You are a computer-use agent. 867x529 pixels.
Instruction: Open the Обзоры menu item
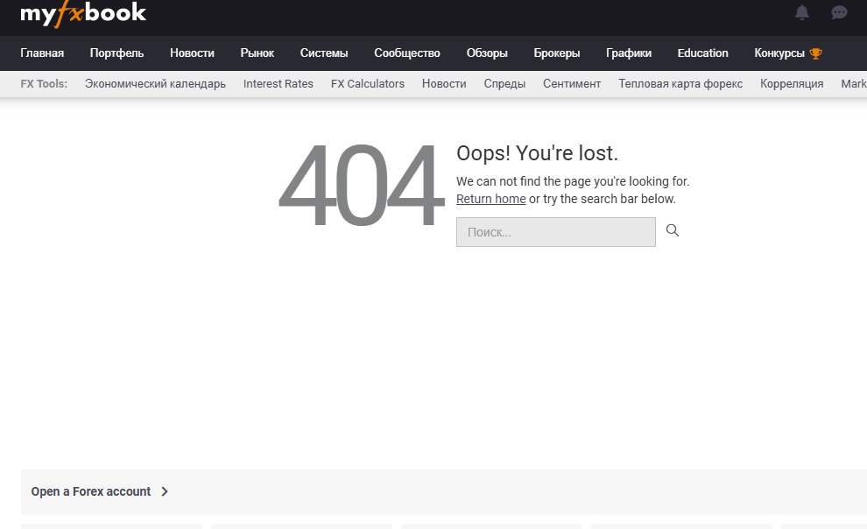click(487, 53)
